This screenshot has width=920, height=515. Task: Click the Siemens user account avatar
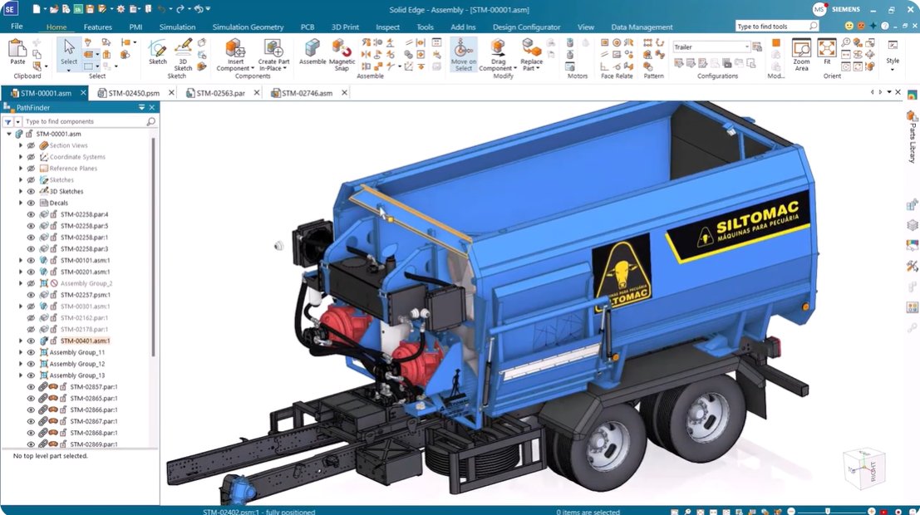pyautogui.click(x=819, y=9)
